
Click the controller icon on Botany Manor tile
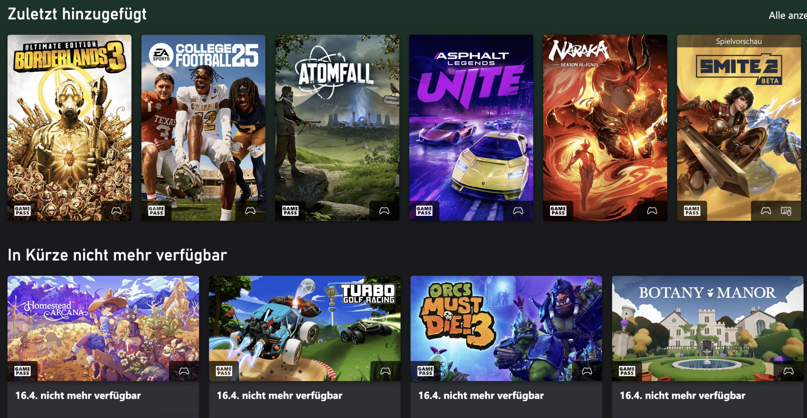tap(788, 371)
